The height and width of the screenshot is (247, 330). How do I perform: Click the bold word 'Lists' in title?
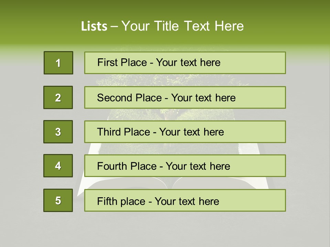(x=94, y=26)
